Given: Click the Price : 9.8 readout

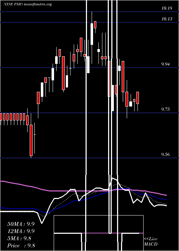Looking at the screenshot, I should [21, 246].
